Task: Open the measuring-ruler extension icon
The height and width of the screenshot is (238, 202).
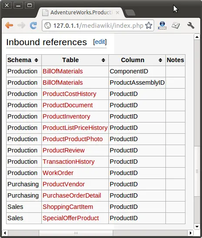Action: coord(162,26)
